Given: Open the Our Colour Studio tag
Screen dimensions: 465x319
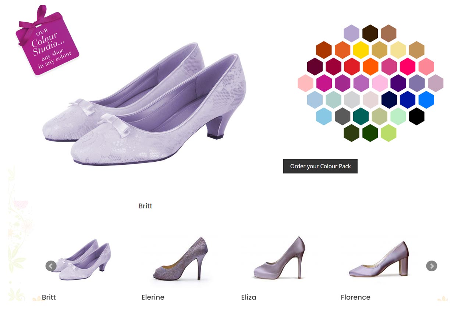Looking at the screenshot, I should click(x=47, y=40).
